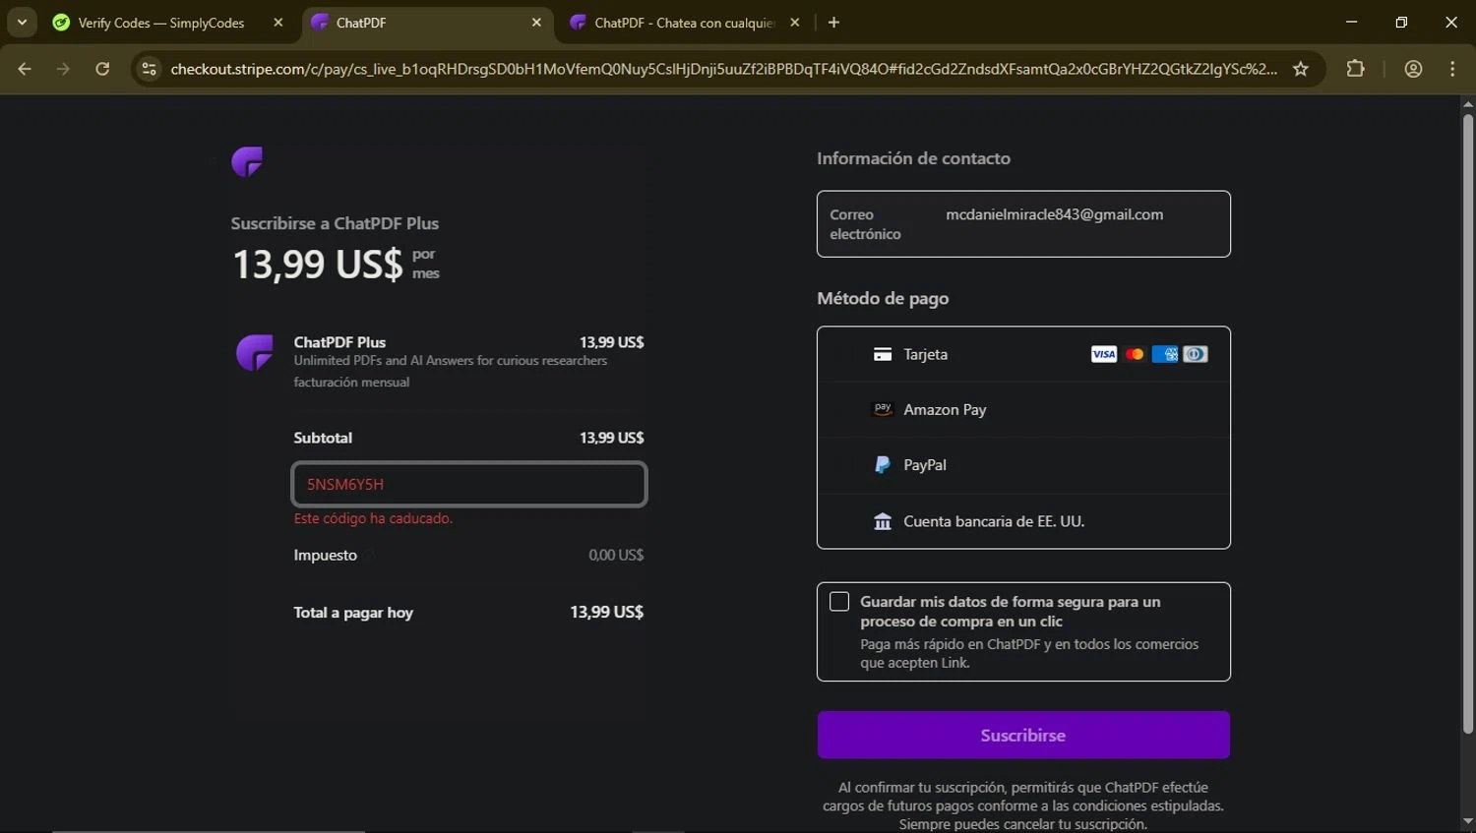Open Chrome's three-dot menu
The width and height of the screenshot is (1476, 833).
[x=1452, y=69]
